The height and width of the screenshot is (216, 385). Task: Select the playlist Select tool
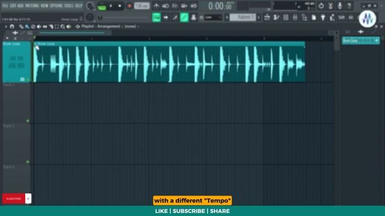coord(57,26)
